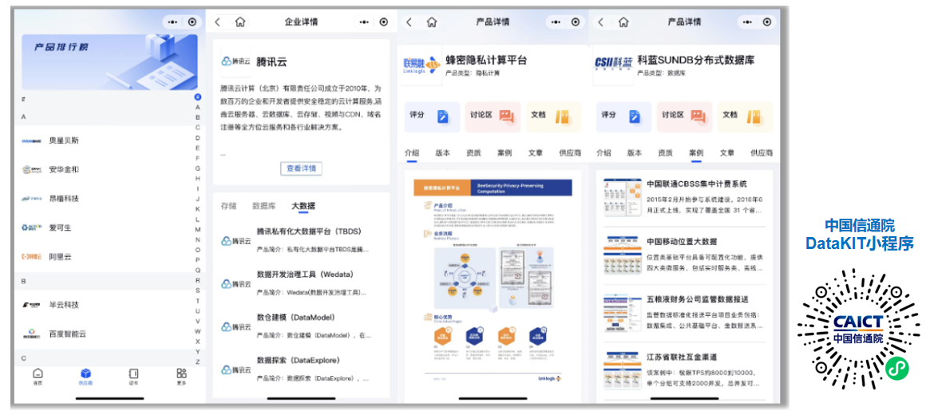Image resolution: width=934 pixels, height=415 pixels.
Task: Open 腾讯私有化大数据平台 (TBDS) product
Action: tap(301, 240)
